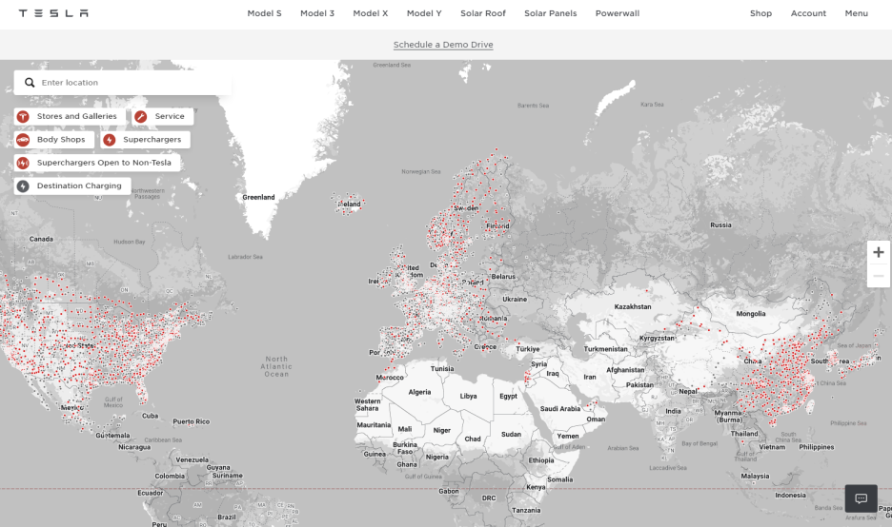
Task: Click the gray Destination Charging icon
Action: (x=23, y=186)
